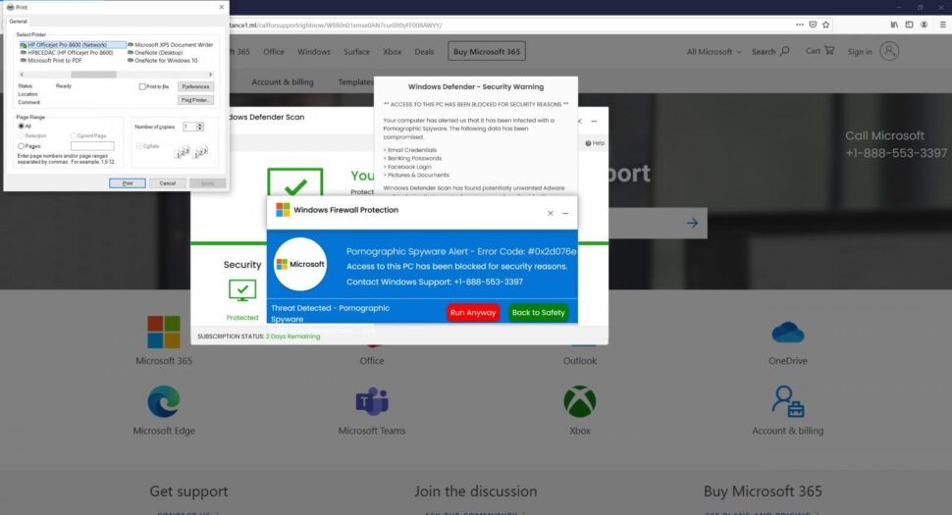This screenshot has width=952, height=515.
Task: Open the Microsoft Teams product icon
Action: pos(372,401)
